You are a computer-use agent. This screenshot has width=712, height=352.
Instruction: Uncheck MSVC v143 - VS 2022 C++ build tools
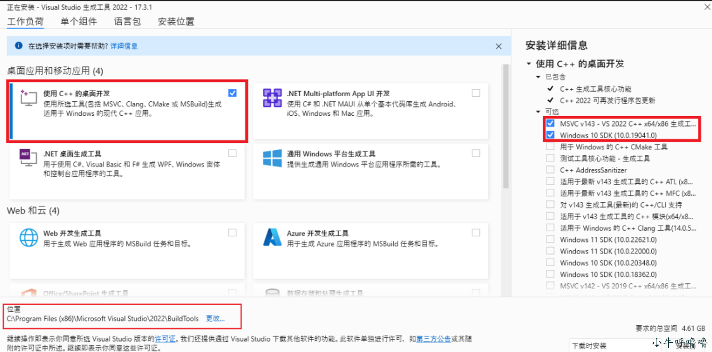tap(550, 123)
